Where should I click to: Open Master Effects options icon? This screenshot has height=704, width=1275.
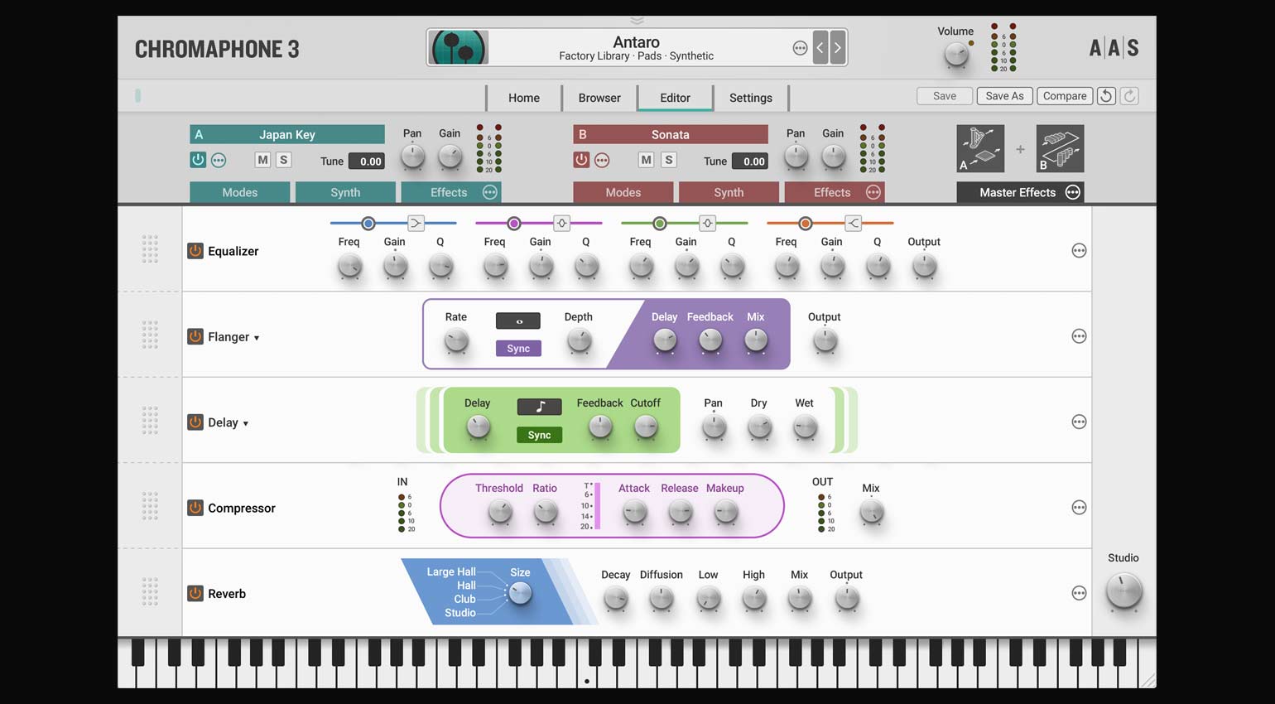click(1073, 192)
